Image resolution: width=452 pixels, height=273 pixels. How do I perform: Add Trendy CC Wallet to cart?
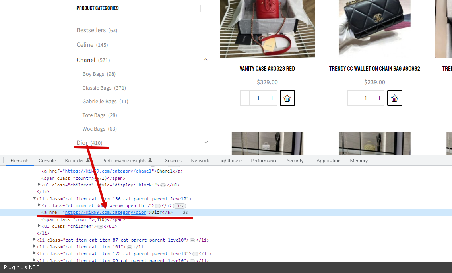tap(394, 98)
